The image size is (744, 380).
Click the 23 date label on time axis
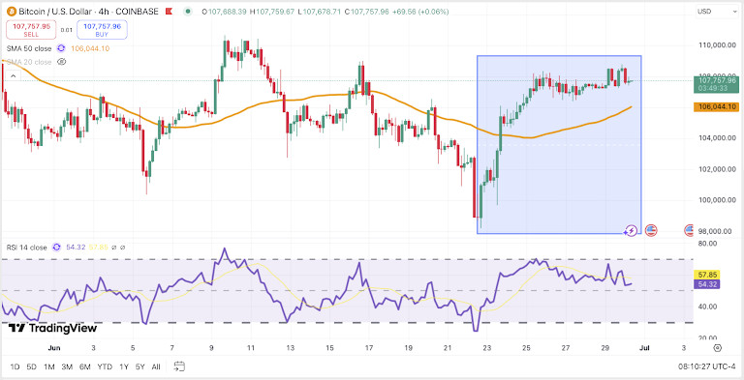click(486, 348)
